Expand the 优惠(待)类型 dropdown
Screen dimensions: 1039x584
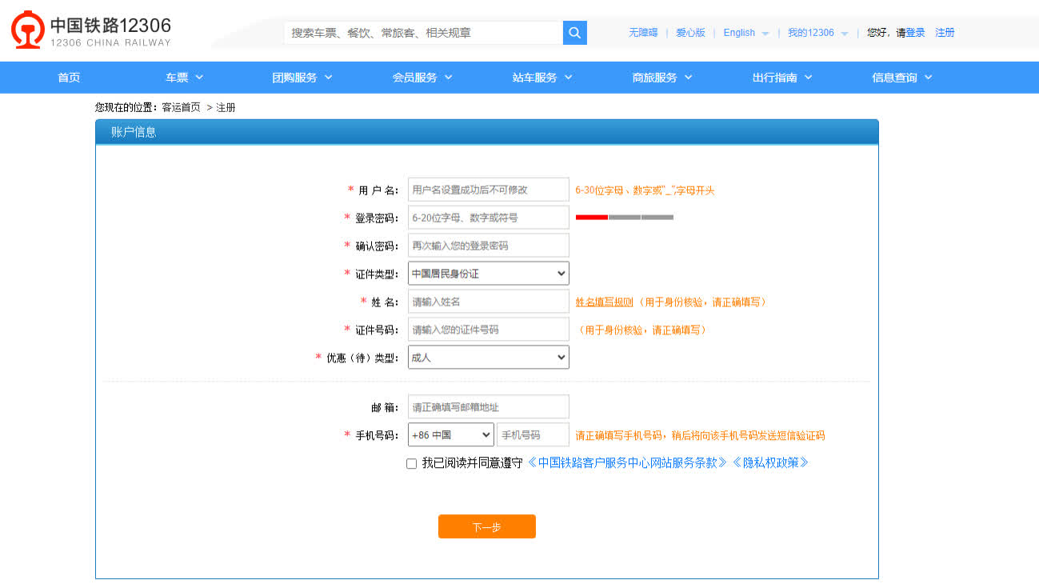[x=488, y=358]
